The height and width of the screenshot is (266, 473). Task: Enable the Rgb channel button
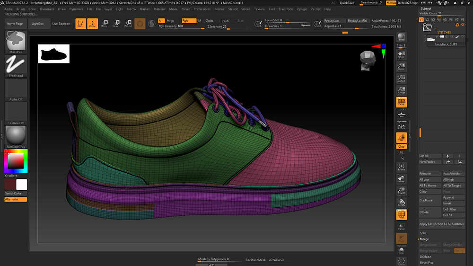point(189,20)
